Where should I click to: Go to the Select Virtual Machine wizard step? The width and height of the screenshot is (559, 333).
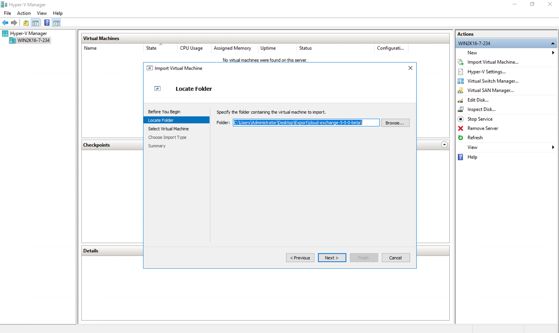[168, 129]
